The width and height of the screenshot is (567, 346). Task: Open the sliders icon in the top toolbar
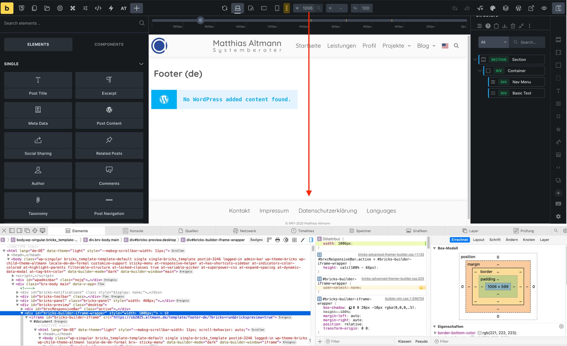pos(85,8)
